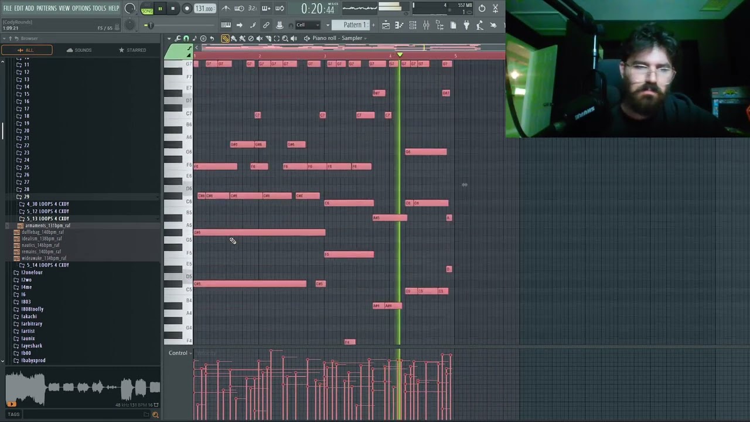Viewport: 750px width, 422px height.
Task: Play the browser sample preview
Action: pos(11,404)
